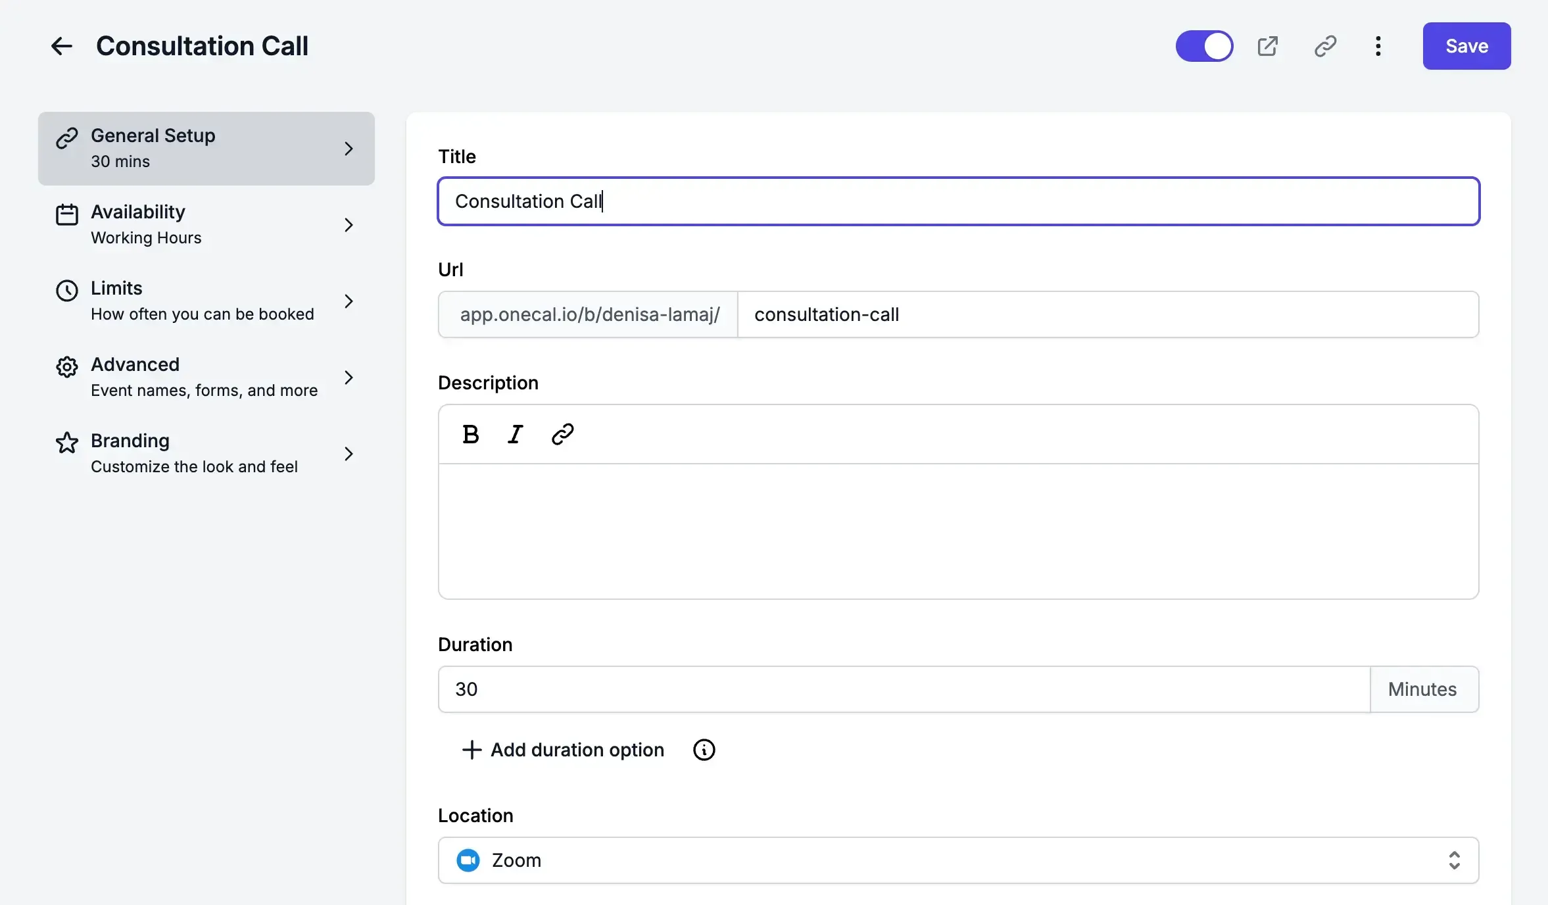Click the back arrow icon
Screen dimensions: 1548x905
pos(61,46)
